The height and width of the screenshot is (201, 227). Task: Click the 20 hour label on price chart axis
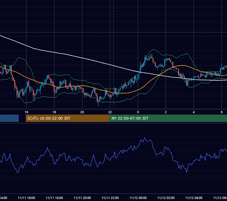(82, 112)
